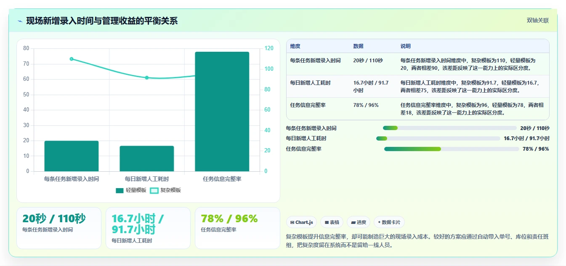The image size is (566, 266).
Task: Click table cell 20秒 / 110秒
Action: click(368, 61)
